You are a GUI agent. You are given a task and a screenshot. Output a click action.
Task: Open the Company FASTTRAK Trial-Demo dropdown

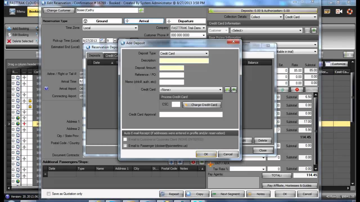[188, 28]
